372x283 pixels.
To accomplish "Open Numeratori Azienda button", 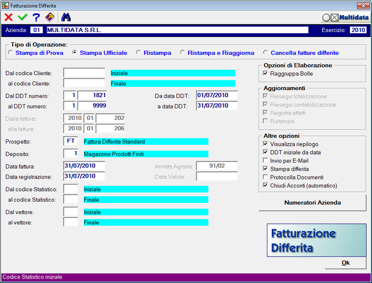I will [x=312, y=202].
